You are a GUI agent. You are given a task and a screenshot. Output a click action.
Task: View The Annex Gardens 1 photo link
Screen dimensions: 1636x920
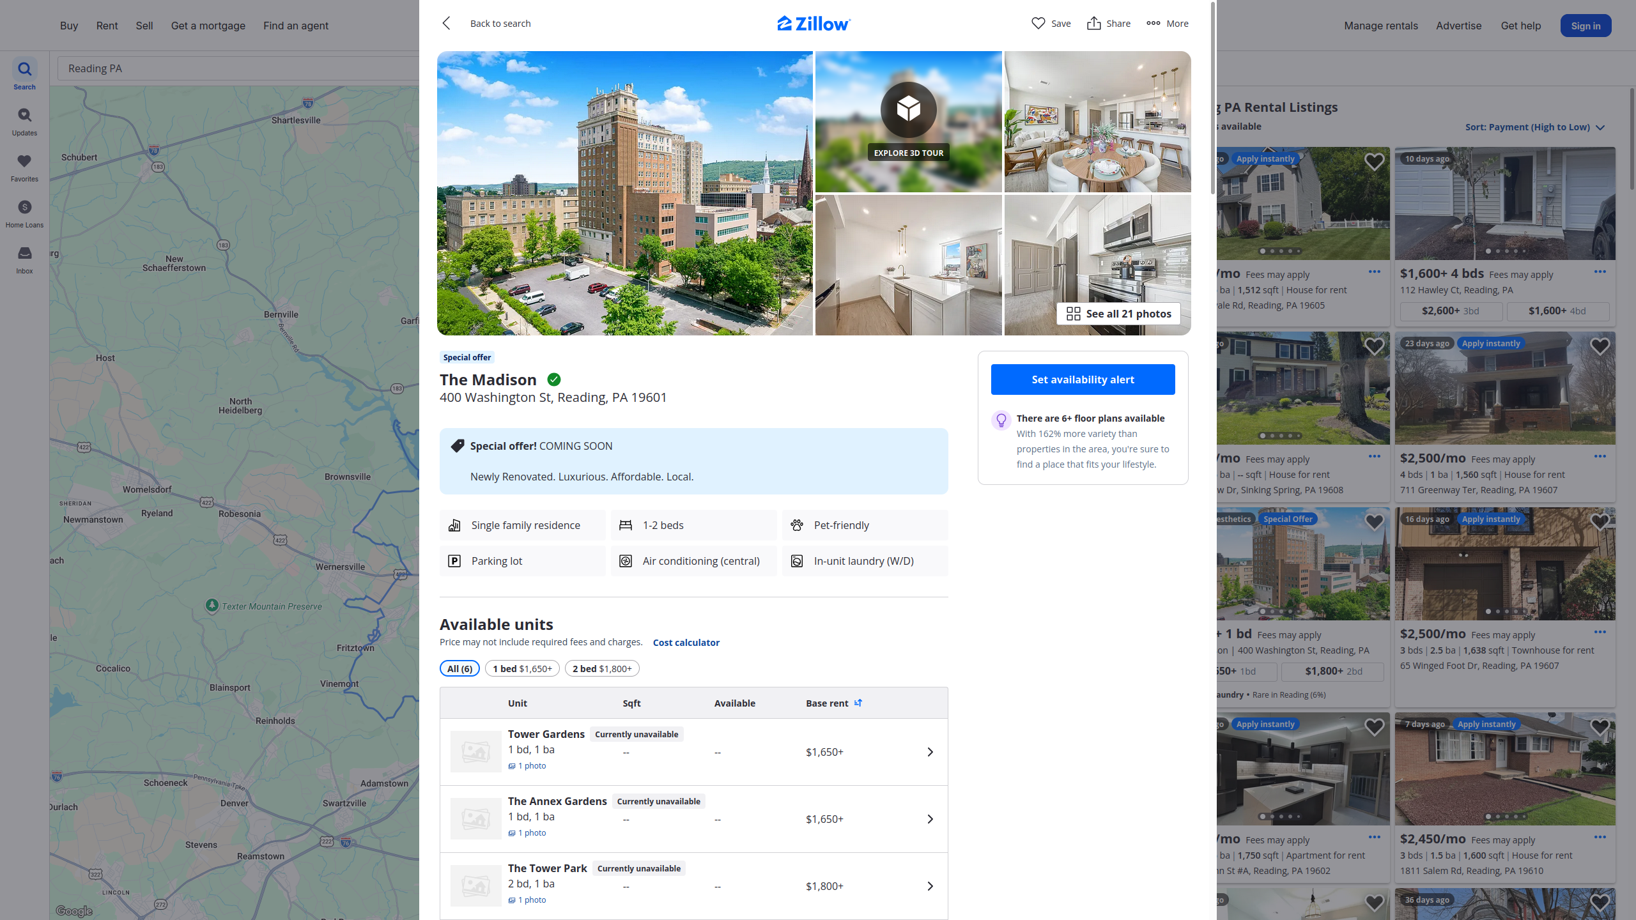click(527, 832)
